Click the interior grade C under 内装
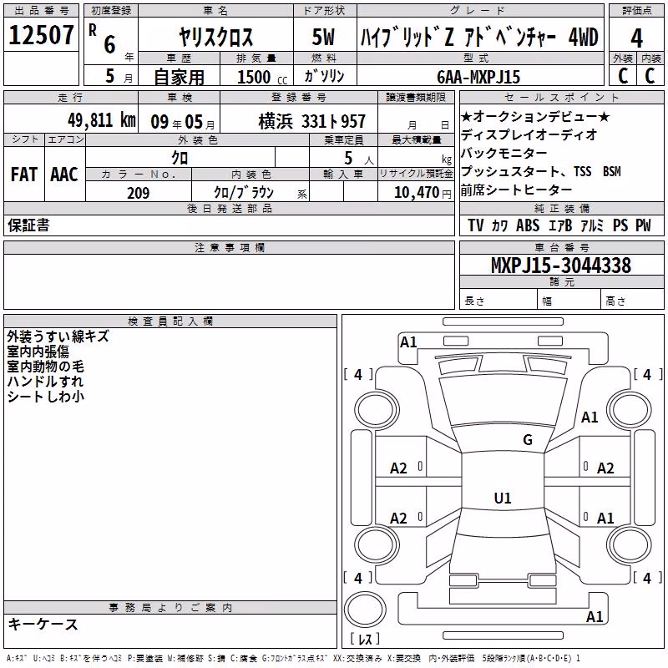The height and width of the screenshot is (668, 668). click(x=650, y=76)
